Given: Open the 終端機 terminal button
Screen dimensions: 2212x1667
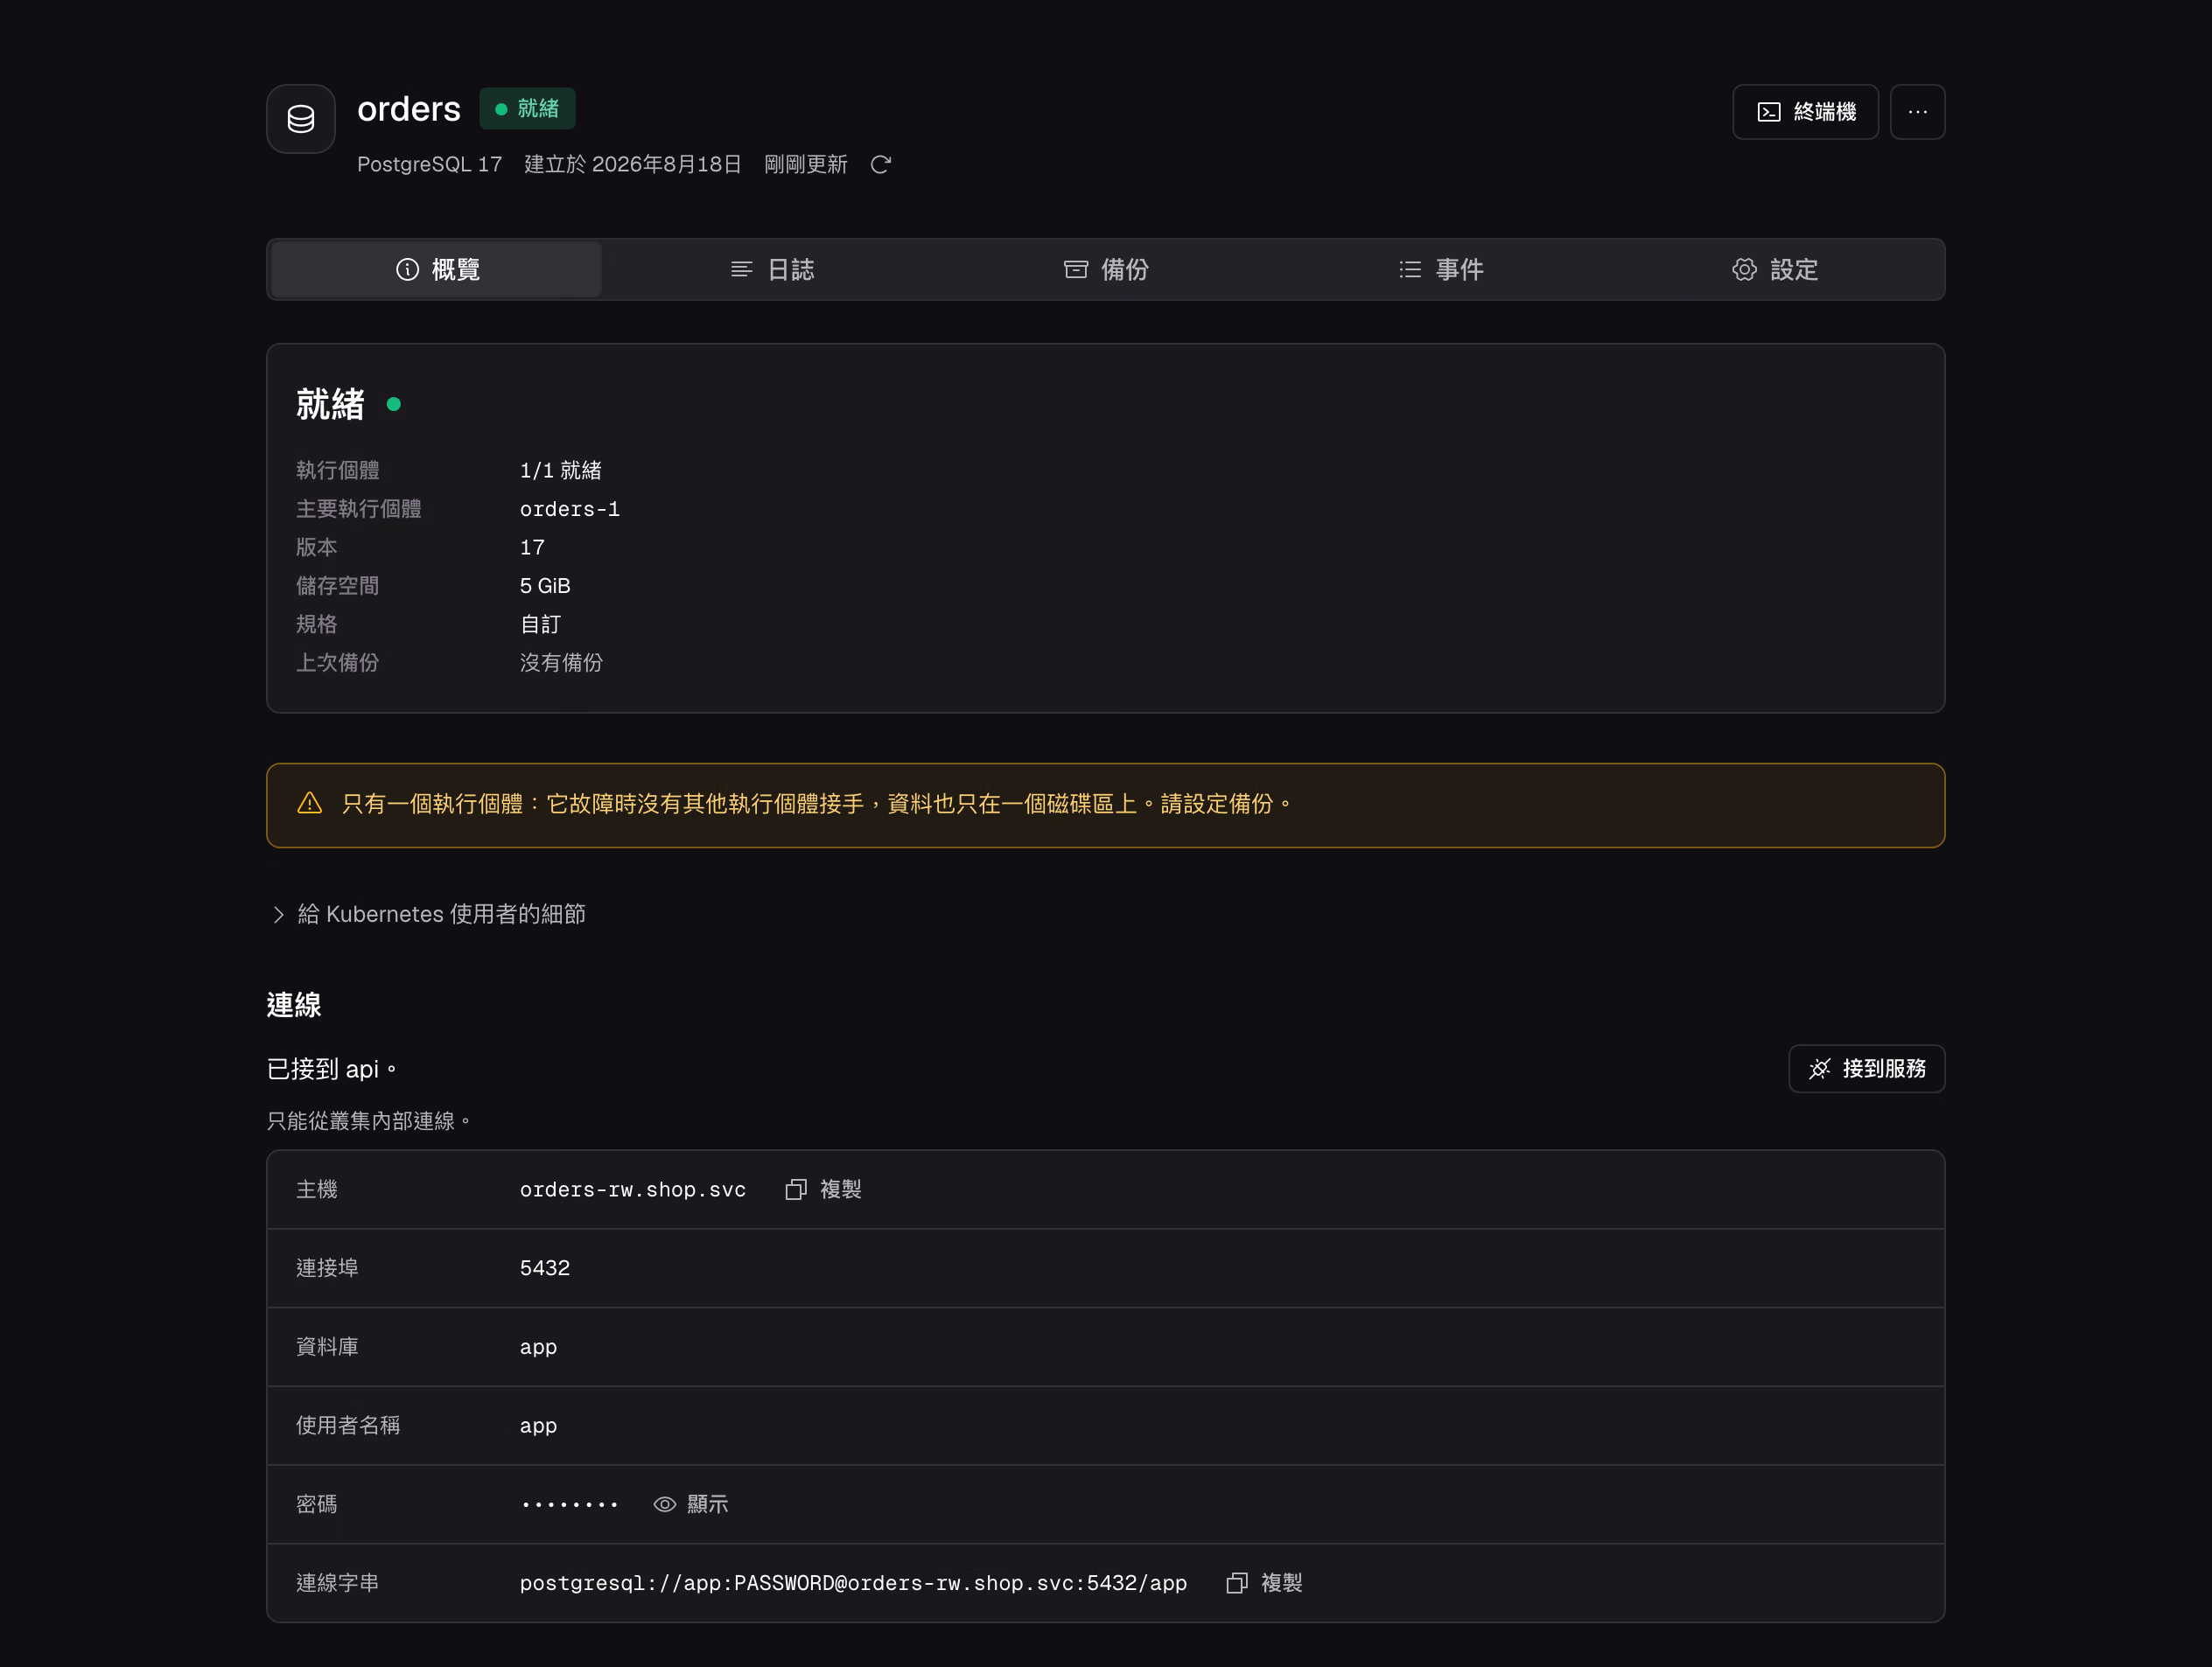Looking at the screenshot, I should point(1805,112).
